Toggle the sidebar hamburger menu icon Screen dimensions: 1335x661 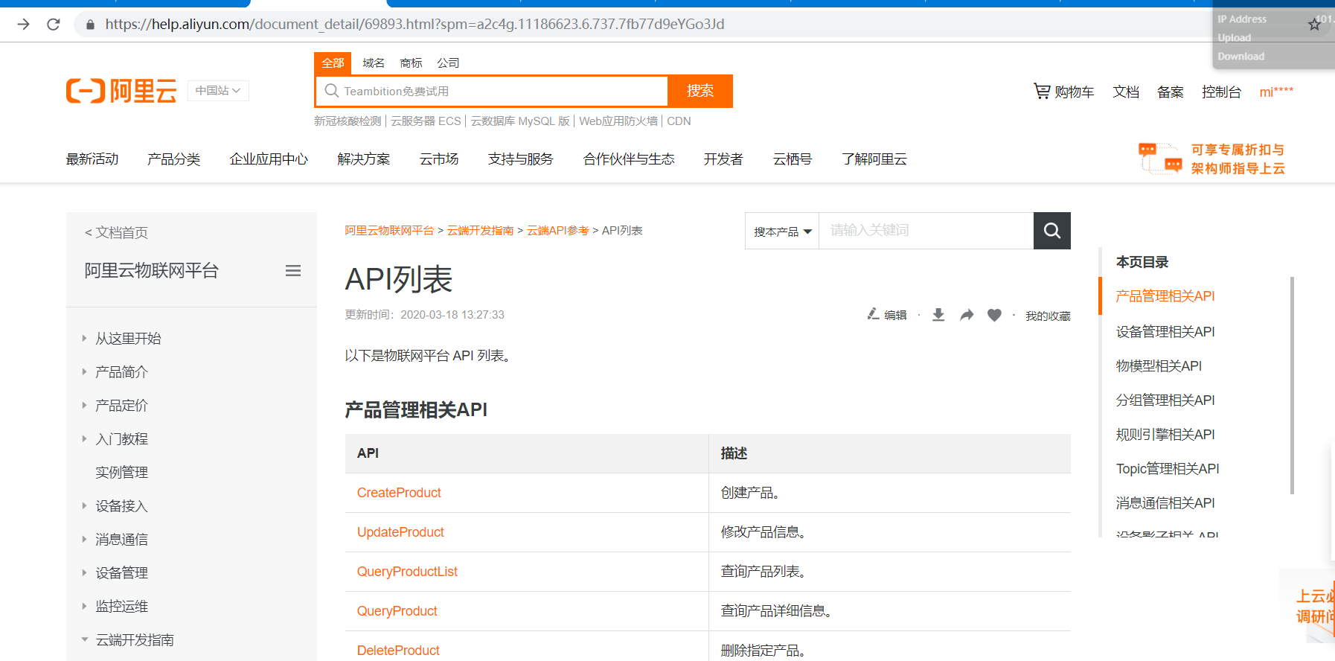point(293,271)
